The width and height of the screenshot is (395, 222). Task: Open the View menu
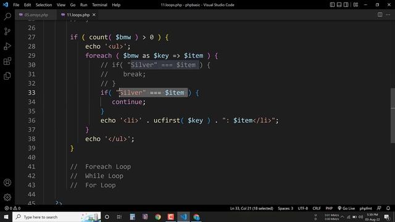(61, 5)
